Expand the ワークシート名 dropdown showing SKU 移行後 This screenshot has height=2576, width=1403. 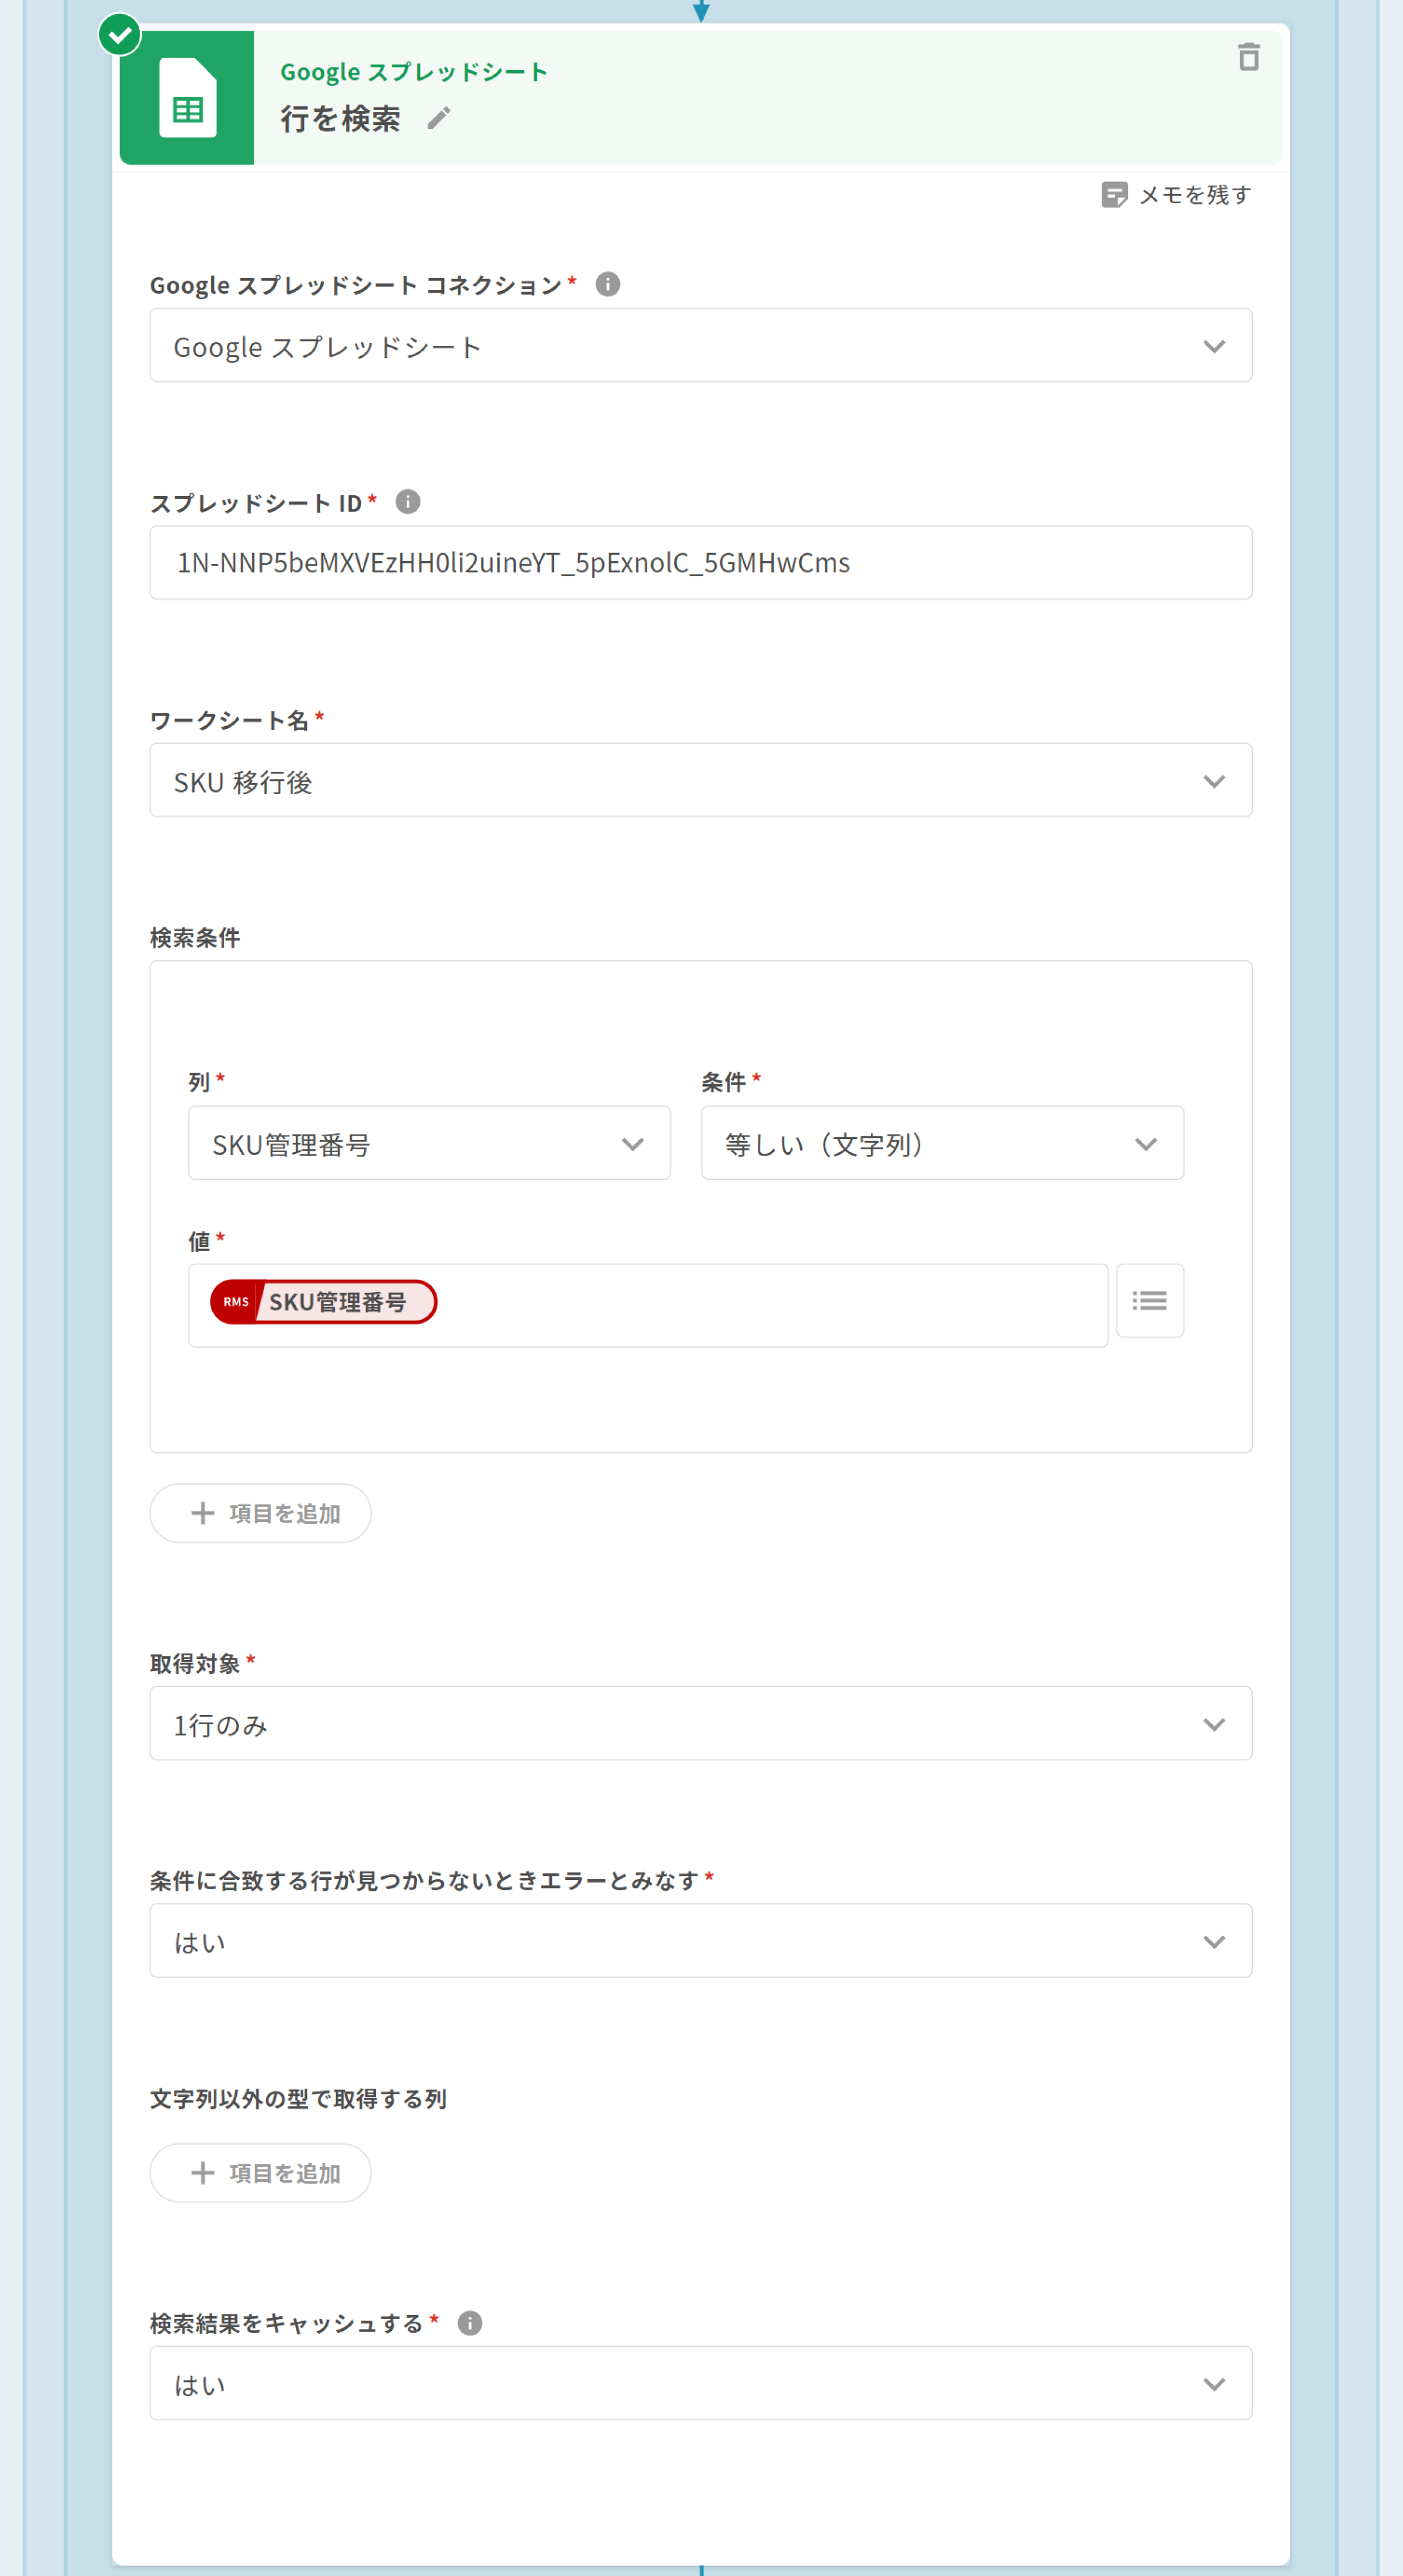click(x=700, y=781)
